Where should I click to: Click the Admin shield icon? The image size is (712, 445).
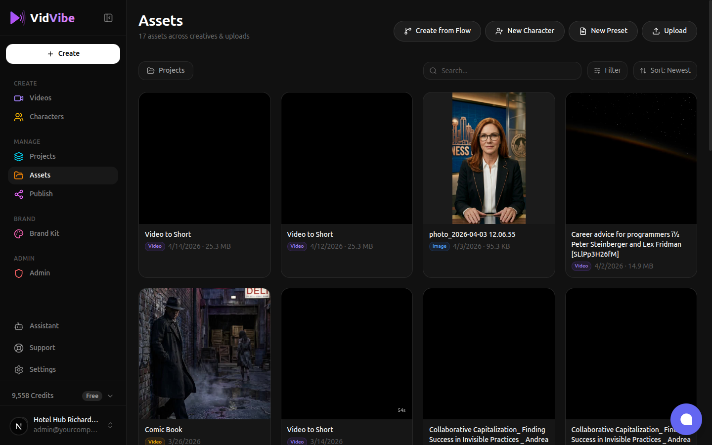tap(19, 273)
